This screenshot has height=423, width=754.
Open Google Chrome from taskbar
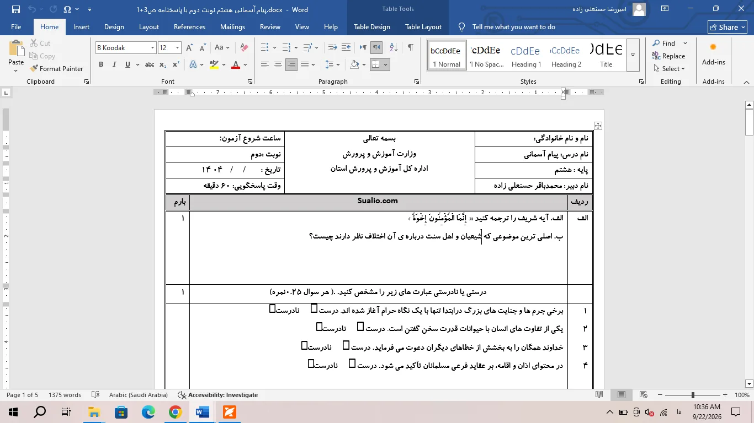[175, 411]
